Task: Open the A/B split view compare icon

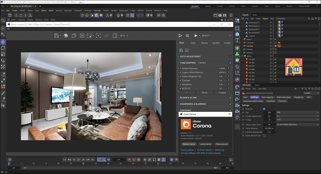Action: click(x=115, y=35)
